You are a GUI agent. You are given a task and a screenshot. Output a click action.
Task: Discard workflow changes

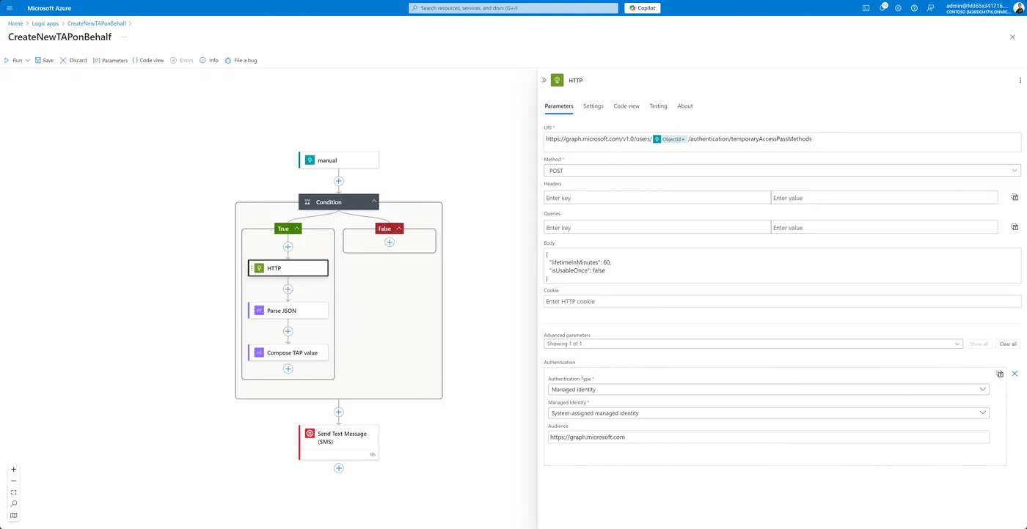pyautogui.click(x=73, y=60)
